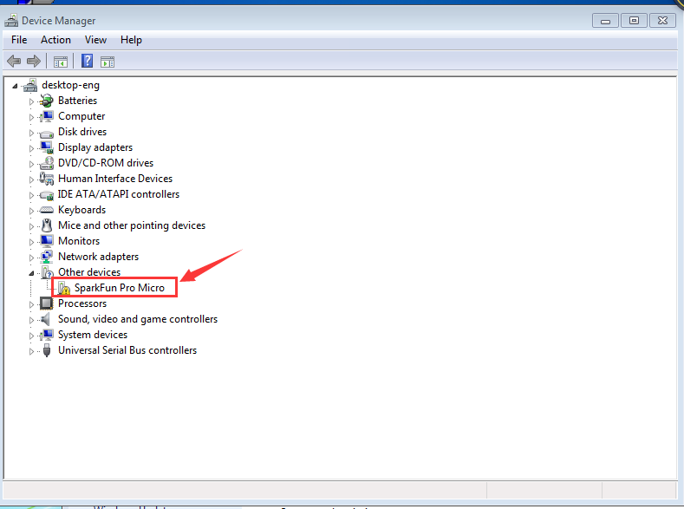Click the Universal Serial Bus controllers icon
Image resolution: width=684 pixels, height=509 pixels.
(x=47, y=350)
